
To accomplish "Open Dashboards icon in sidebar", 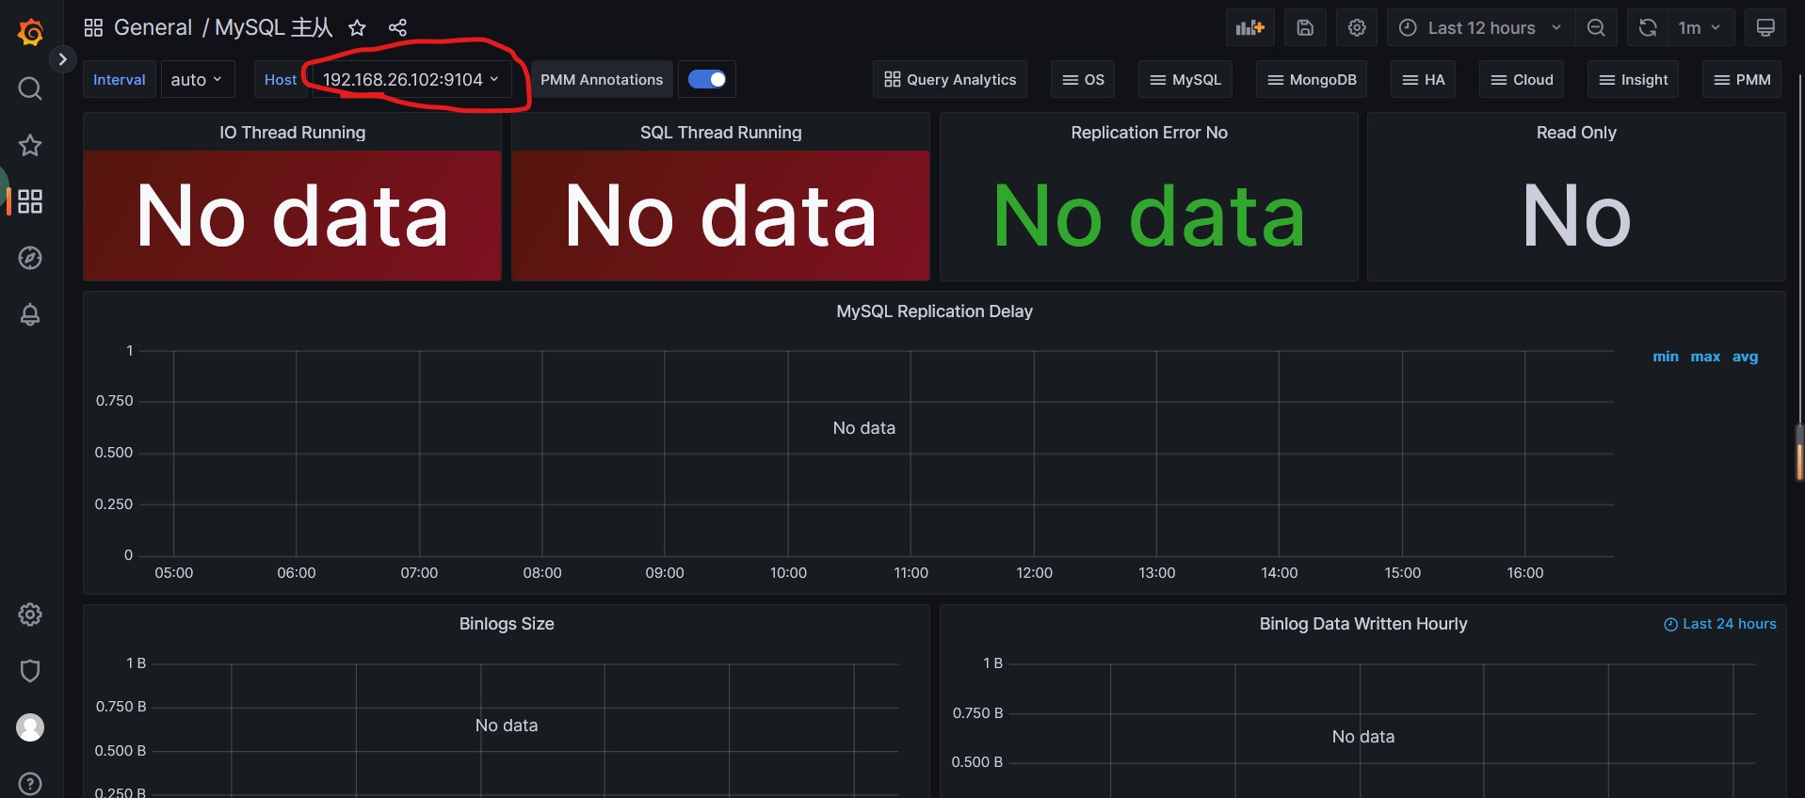I will (30, 201).
